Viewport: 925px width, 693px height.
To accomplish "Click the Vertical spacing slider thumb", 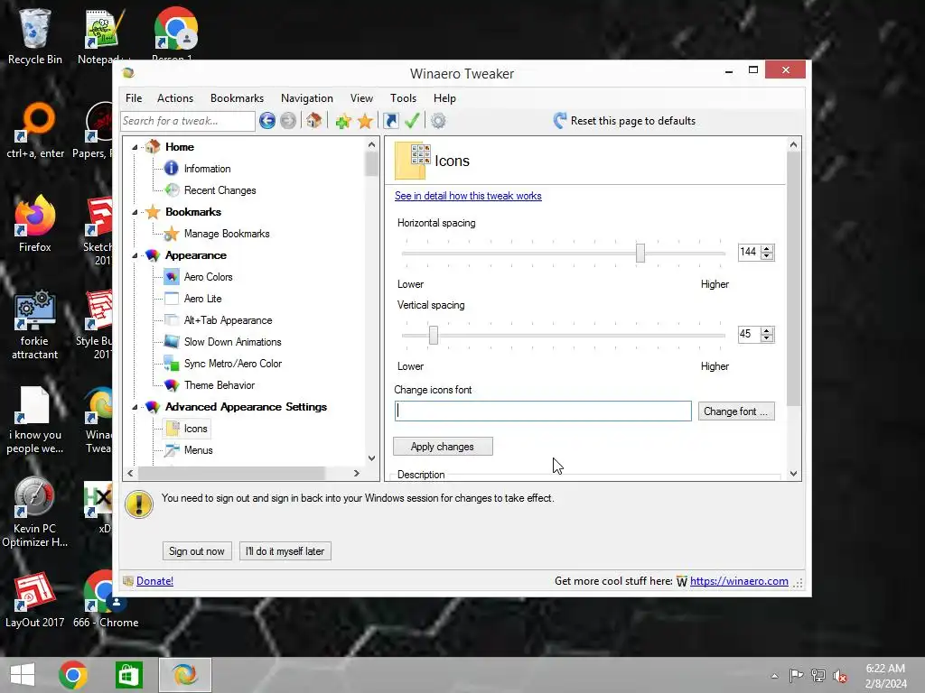I will pyautogui.click(x=434, y=335).
